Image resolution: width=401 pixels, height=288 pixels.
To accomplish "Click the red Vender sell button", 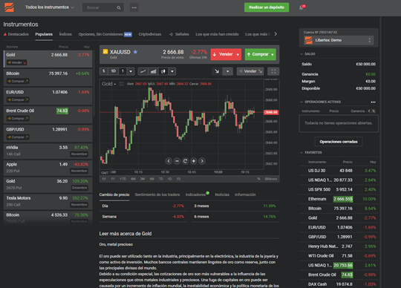I will [x=226, y=54].
